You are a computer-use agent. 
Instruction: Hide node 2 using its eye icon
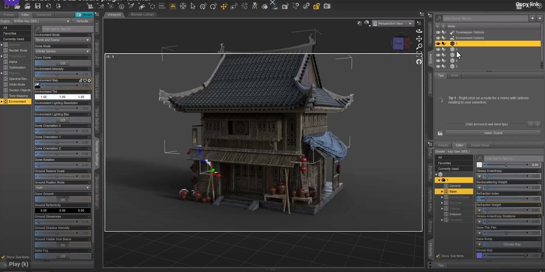pyautogui.click(x=438, y=49)
